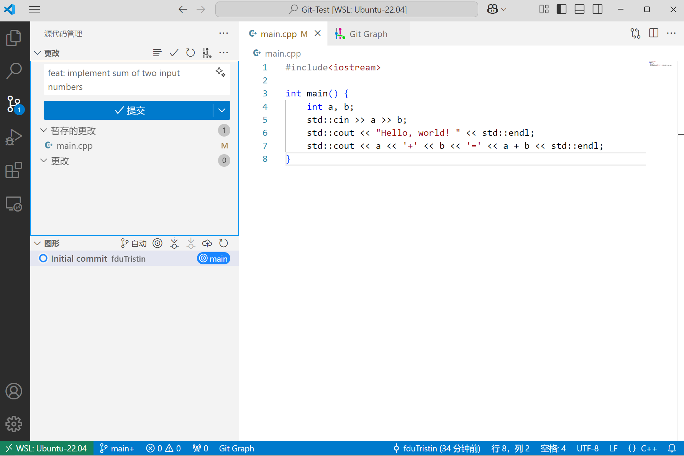The image size is (684, 456).
Task: Collapse the 暂存的更改 staged changes group
Action: pyautogui.click(x=44, y=131)
